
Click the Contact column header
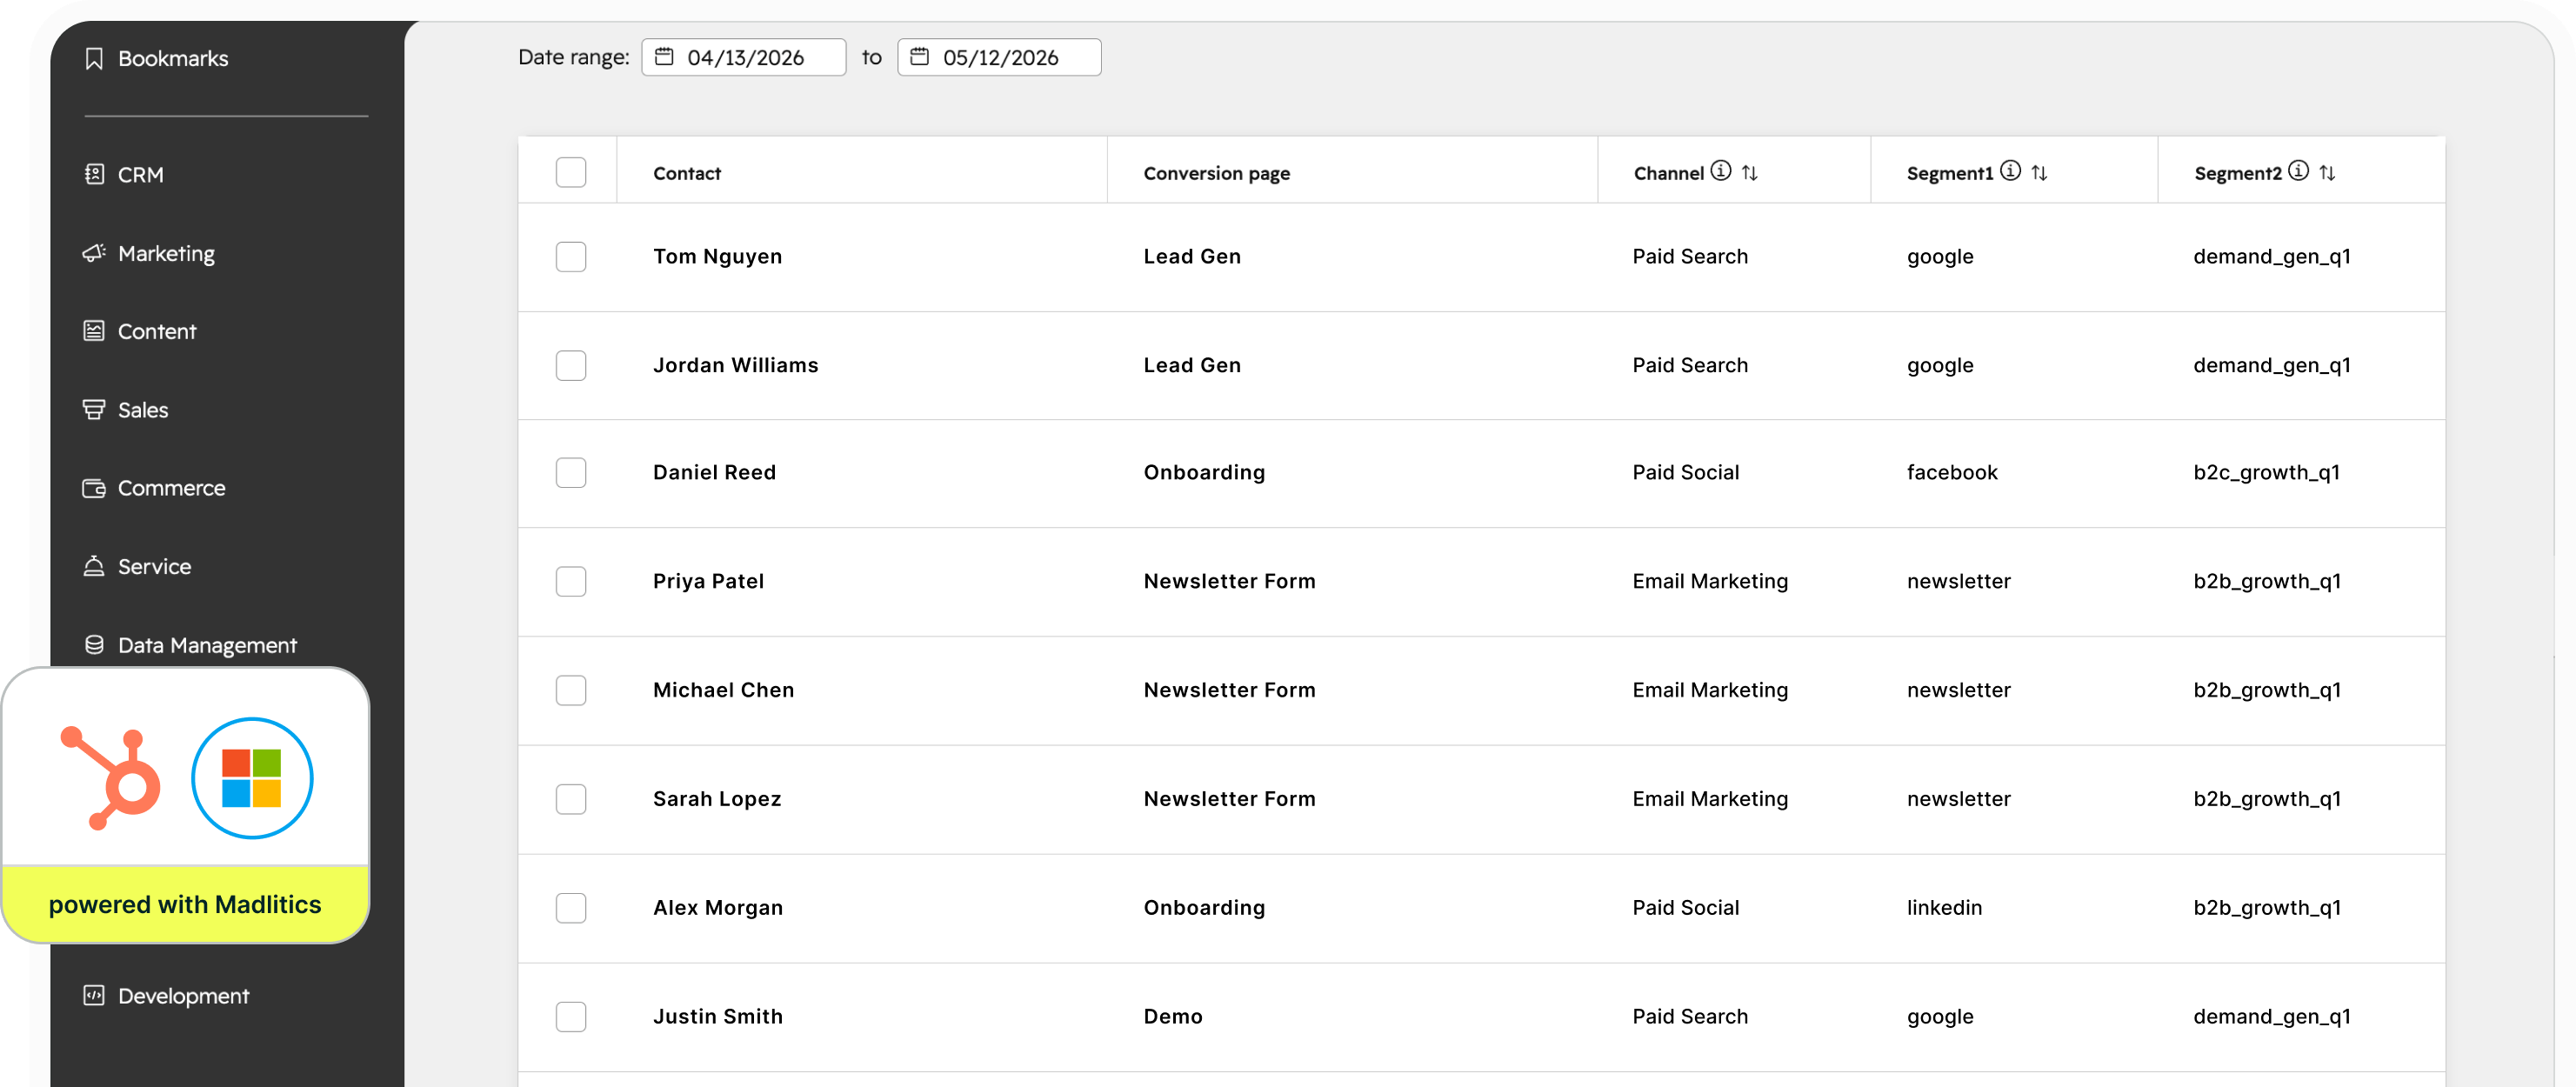[686, 173]
